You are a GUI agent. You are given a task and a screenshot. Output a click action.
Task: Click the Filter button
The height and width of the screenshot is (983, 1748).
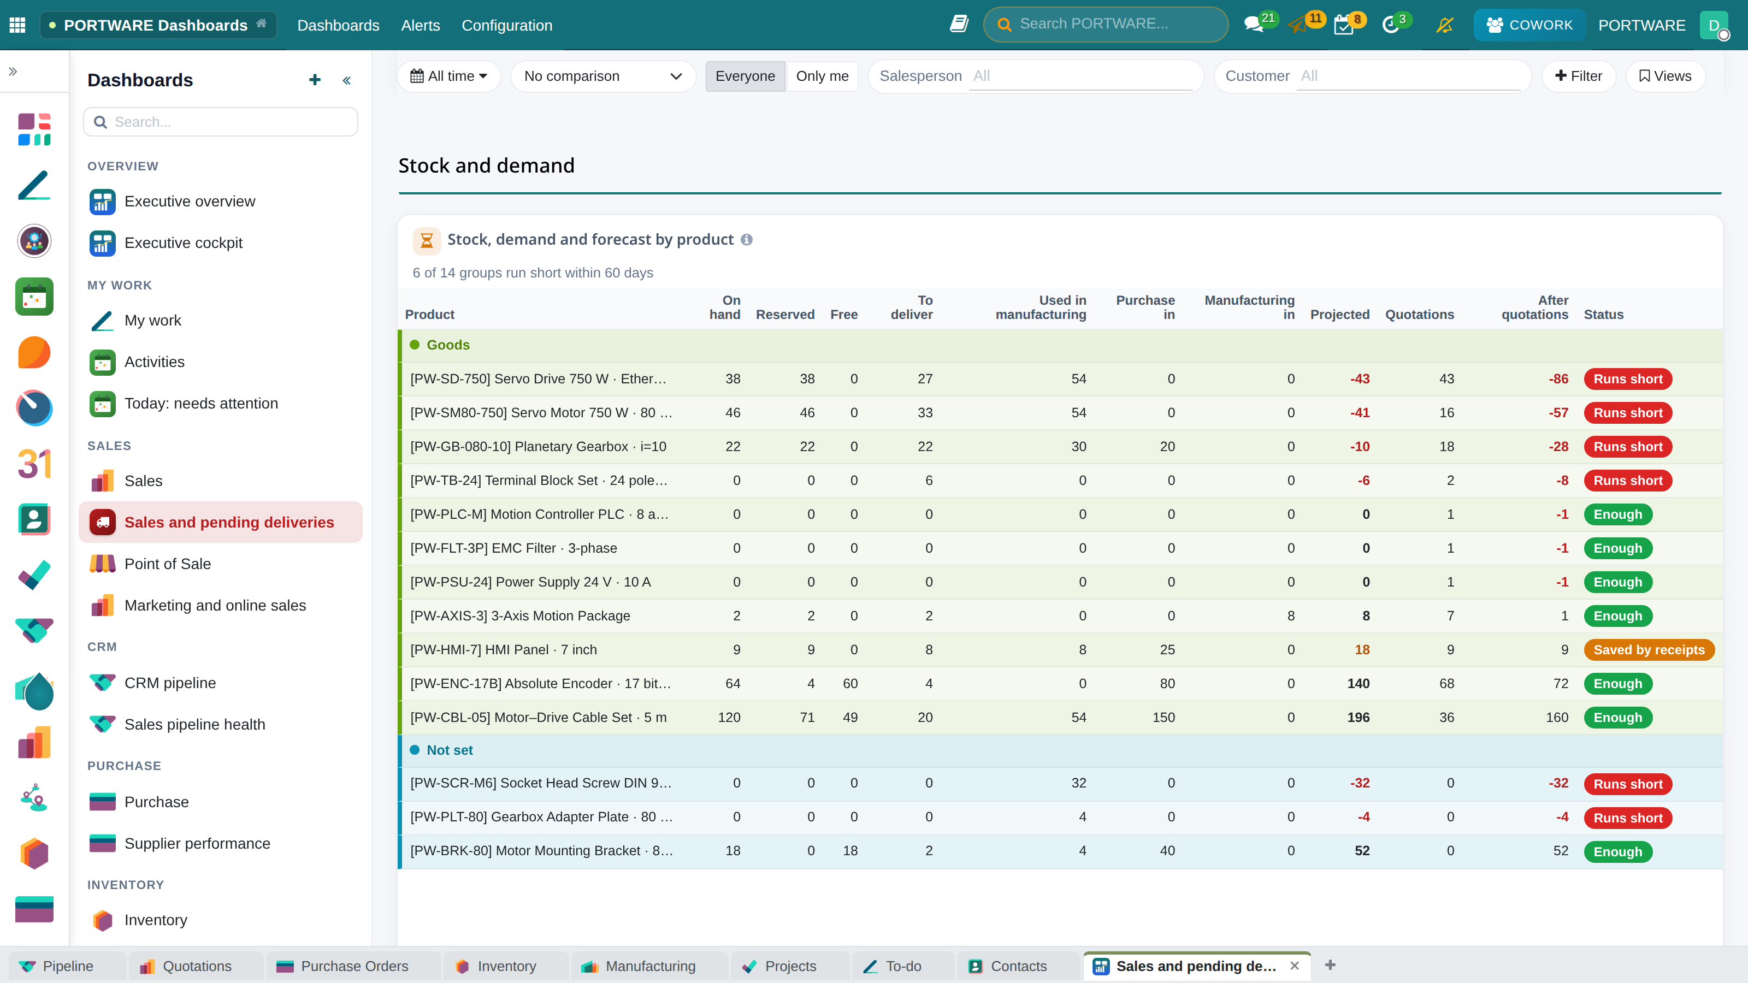coord(1578,76)
